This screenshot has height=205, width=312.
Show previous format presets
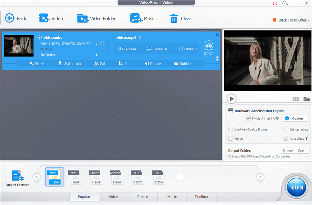[x=37, y=177]
